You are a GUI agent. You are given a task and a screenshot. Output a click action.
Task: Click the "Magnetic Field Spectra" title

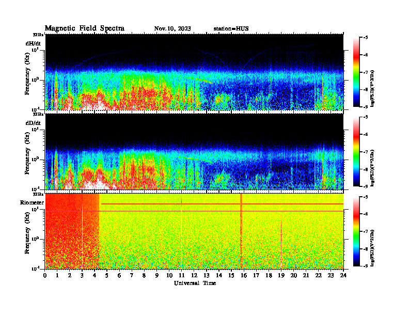(x=85, y=28)
